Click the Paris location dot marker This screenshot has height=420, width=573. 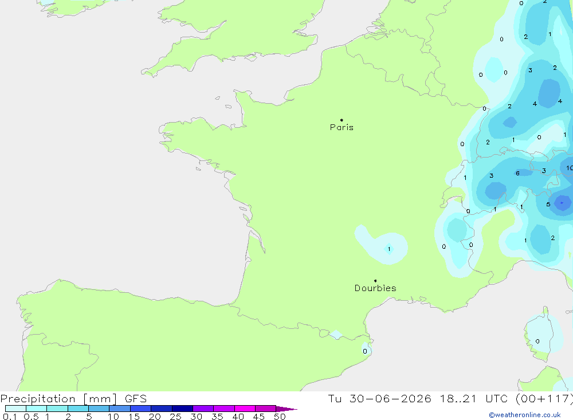click(342, 120)
